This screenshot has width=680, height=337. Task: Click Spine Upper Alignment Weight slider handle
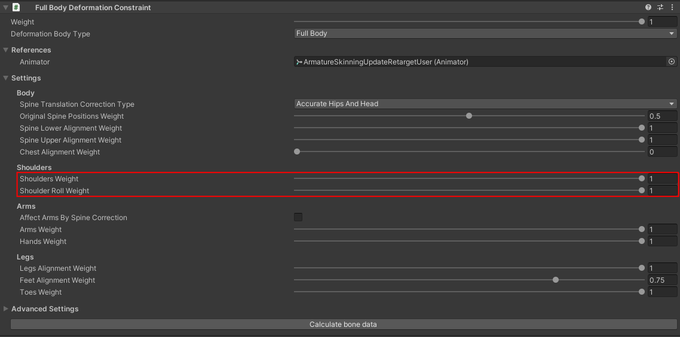[642, 140]
